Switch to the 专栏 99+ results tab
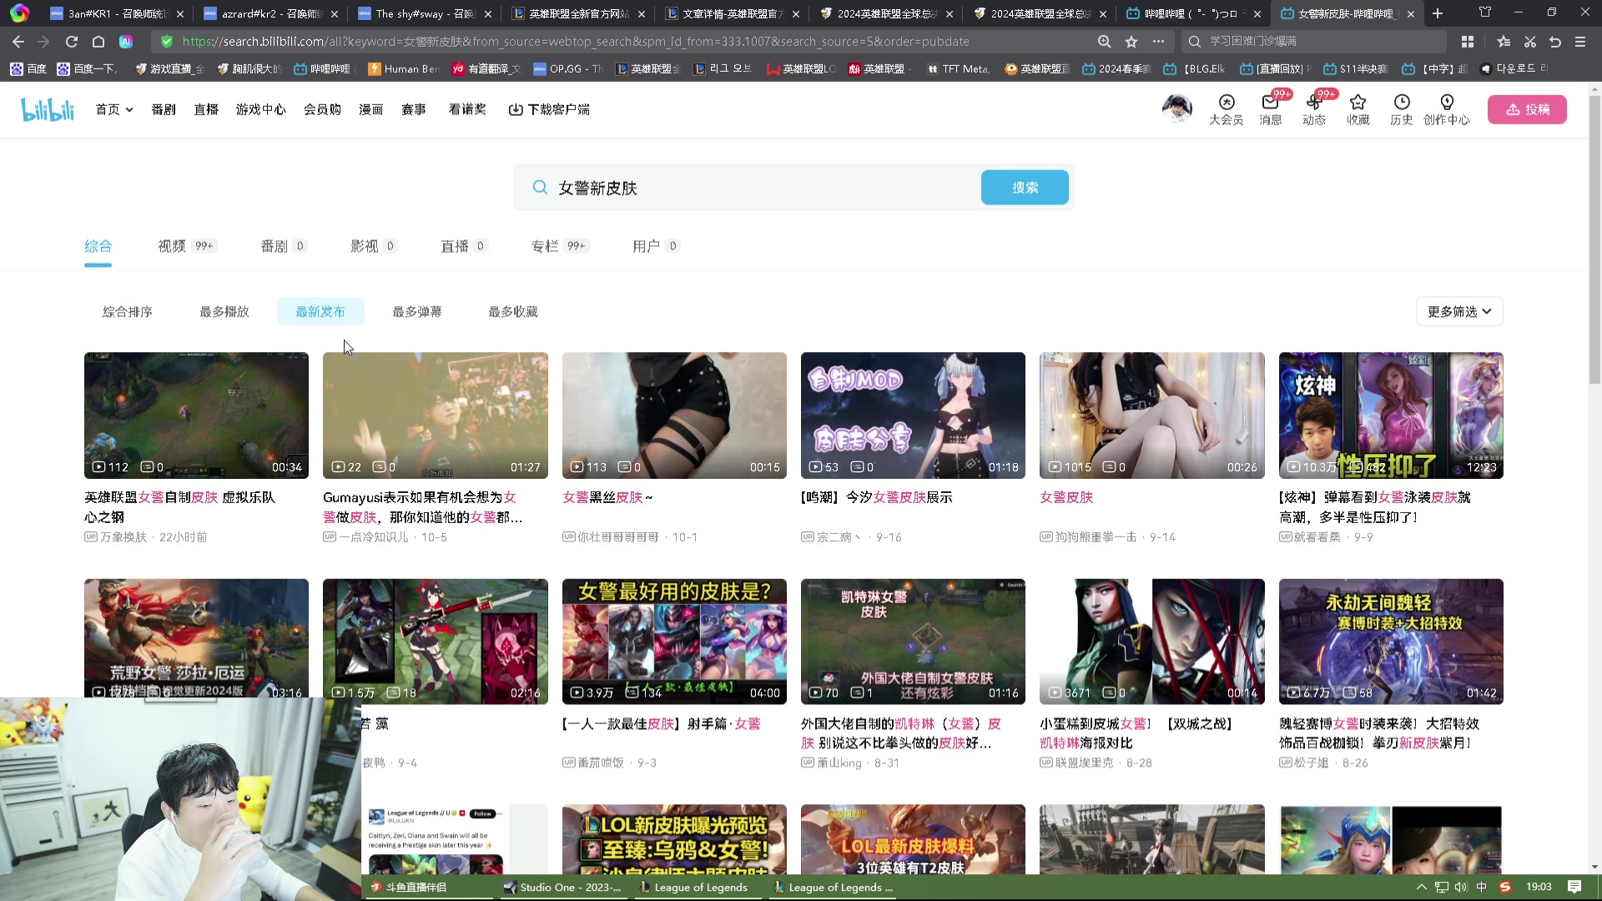 point(560,246)
